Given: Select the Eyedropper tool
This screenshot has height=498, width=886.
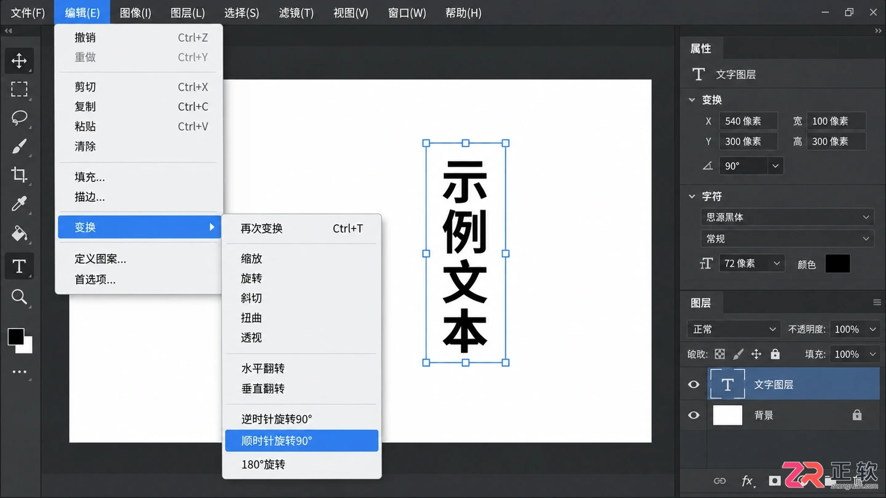Looking at the screenshot, I should (x=19, y=204).
